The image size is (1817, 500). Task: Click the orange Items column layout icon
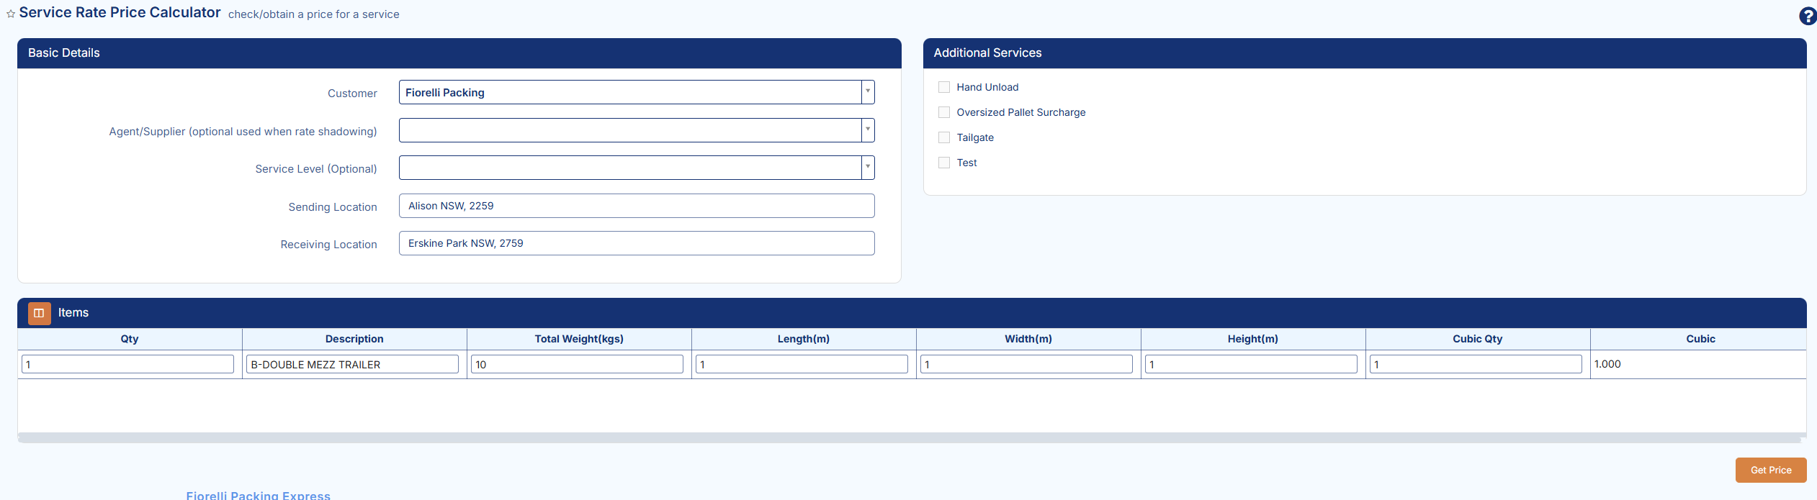[x=40, y=313]
